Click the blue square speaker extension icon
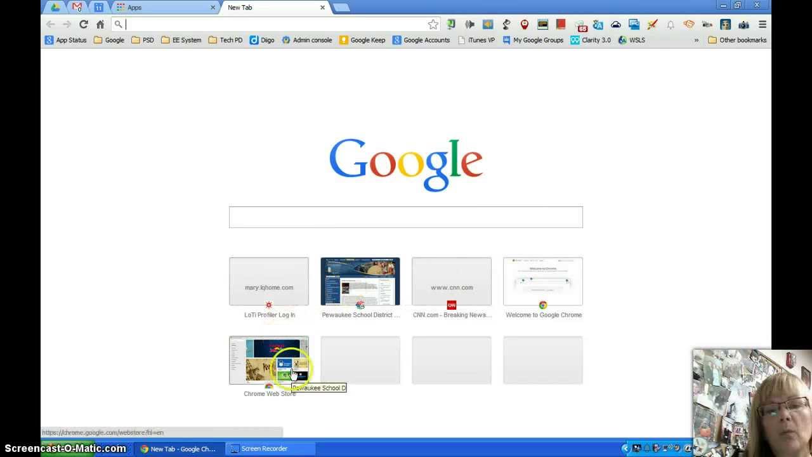Screen dimensions: 812x457 (x=488, y=24)
